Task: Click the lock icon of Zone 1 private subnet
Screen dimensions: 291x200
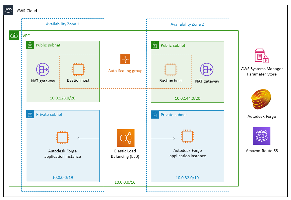Action: [30, 114]
